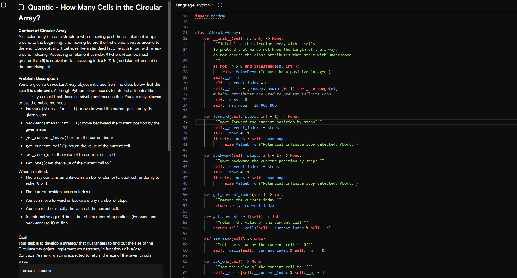Click line number 21 in the editor gutter
This screenshot has width=517, height=278.
pos(185,33)
